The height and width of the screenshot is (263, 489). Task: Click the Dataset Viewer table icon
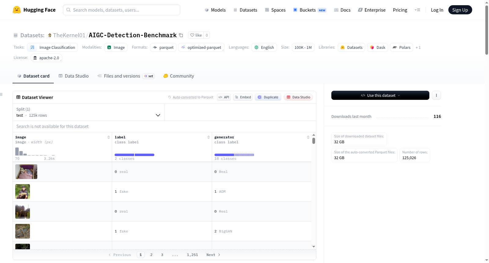pos(18,97)
